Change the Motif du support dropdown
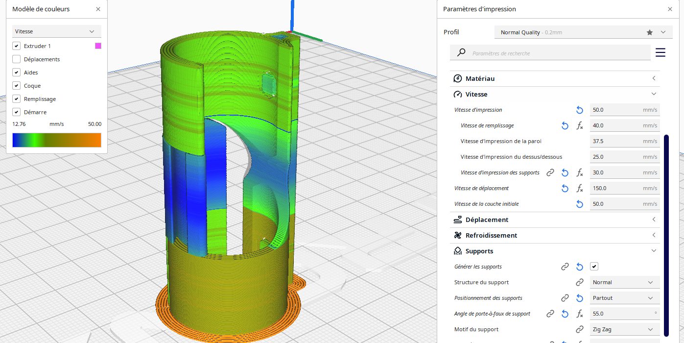Viewport: 684px width, 343px height. [624, 329]
